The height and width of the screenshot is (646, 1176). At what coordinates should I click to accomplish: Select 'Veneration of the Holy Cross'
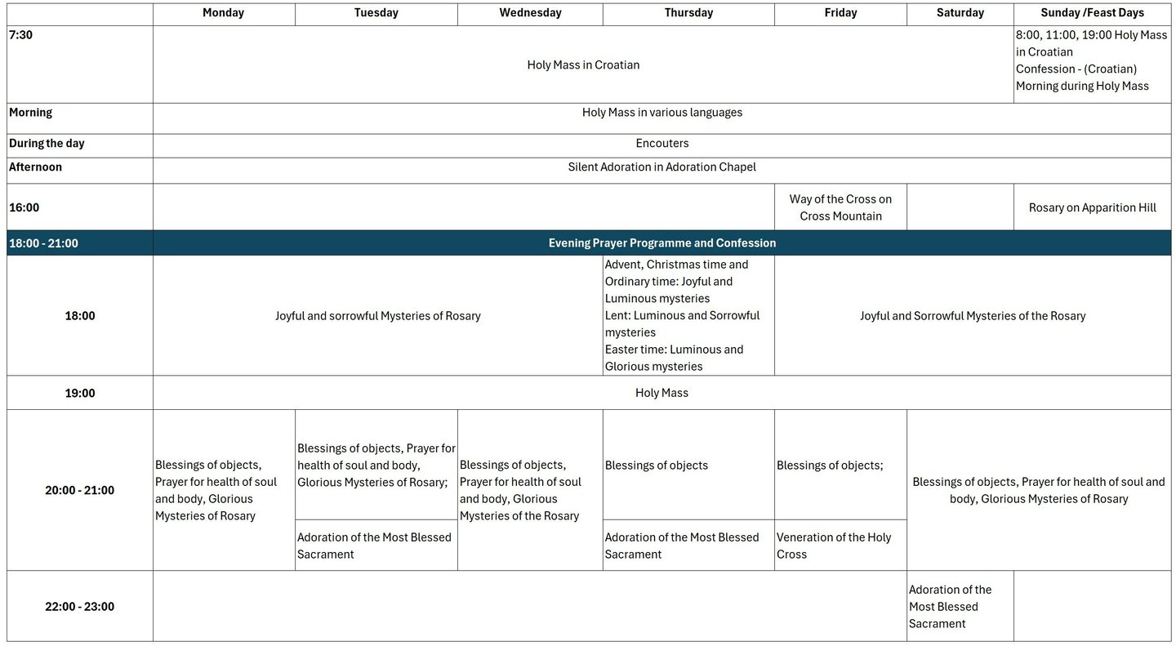click(840, 546)
